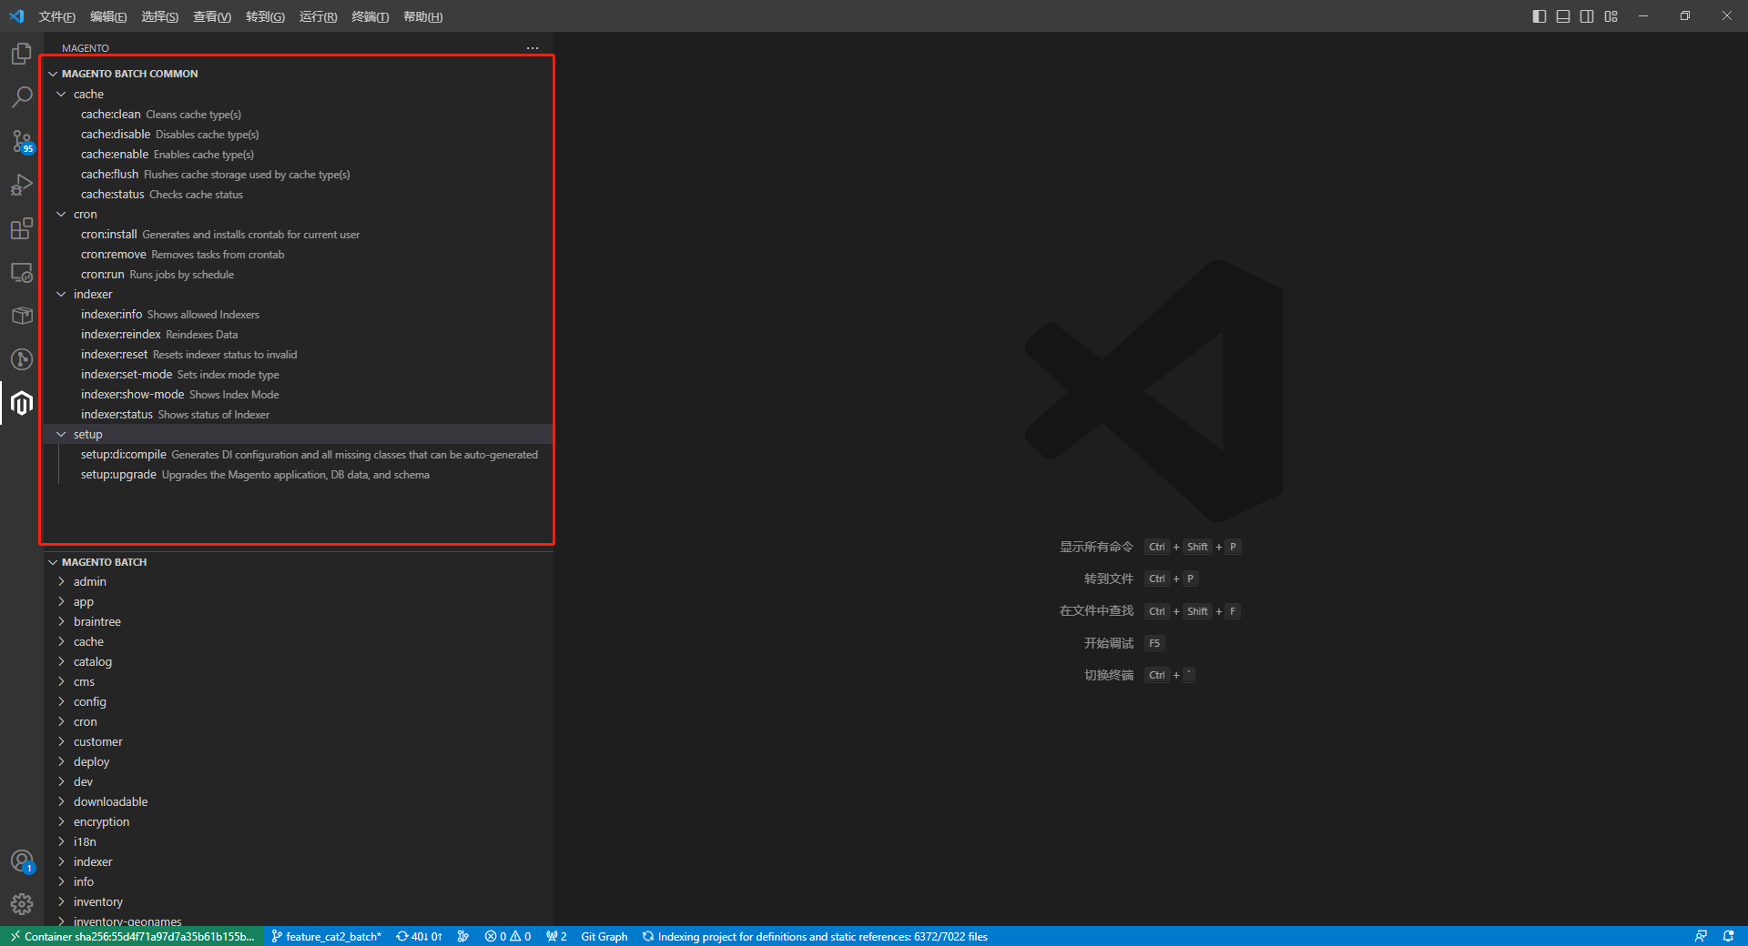Collapse the cron group under Batch Common
The height and width of the screenshot is (946, 1748).
tap(298, 214)
